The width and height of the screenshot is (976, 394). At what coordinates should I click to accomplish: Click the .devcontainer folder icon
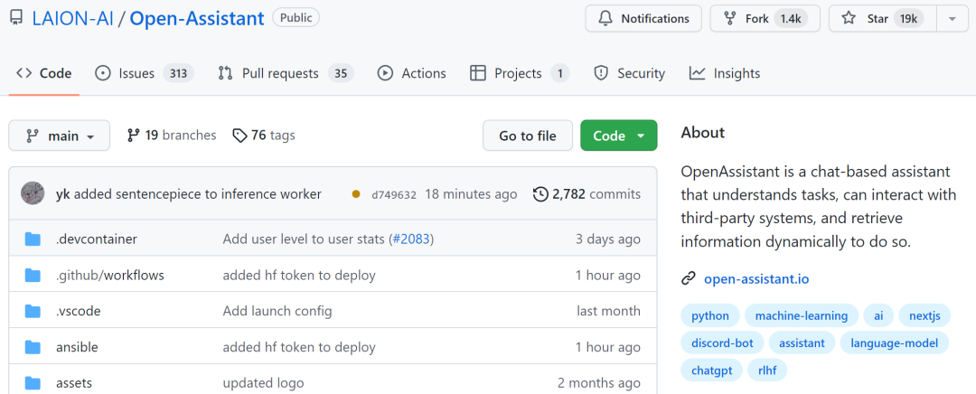(33, 239)
